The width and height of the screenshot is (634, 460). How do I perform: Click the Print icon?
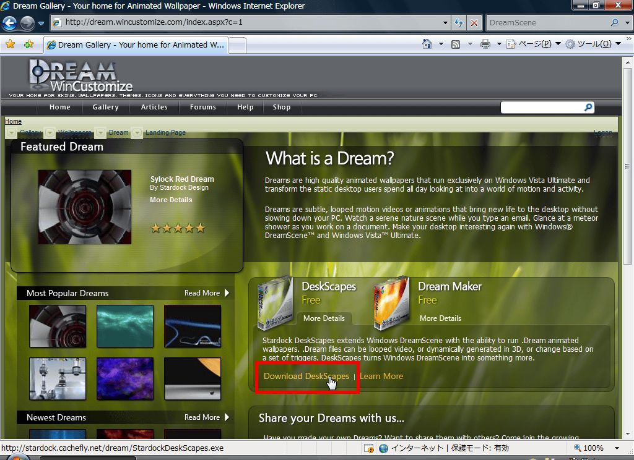485,44
